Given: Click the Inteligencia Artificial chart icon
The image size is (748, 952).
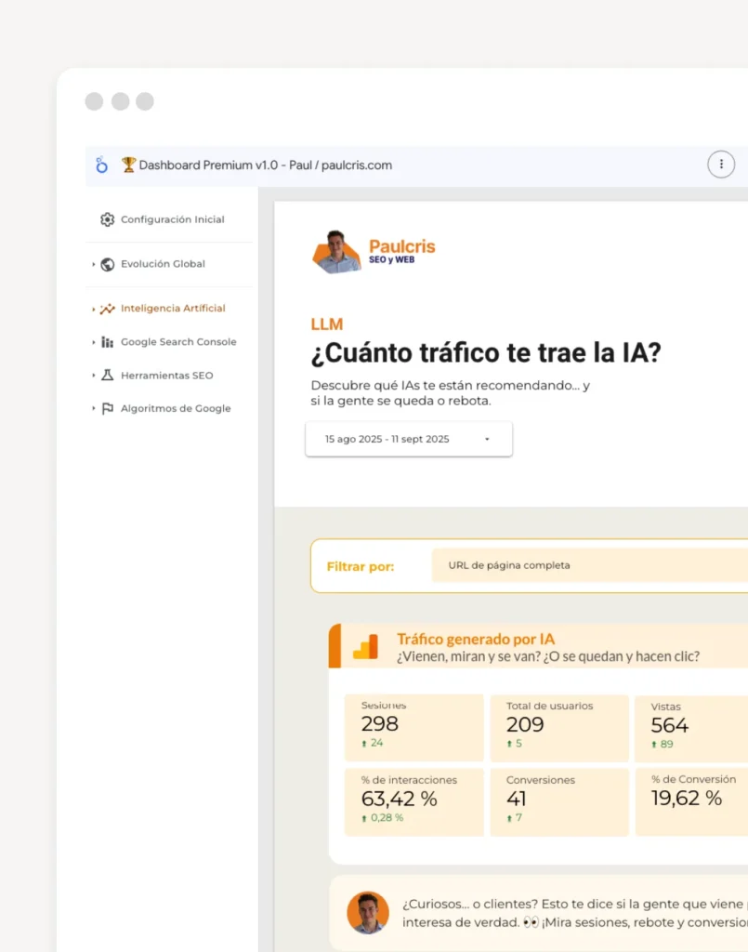Looking at the screenshot, I should (x=108, y=309).
